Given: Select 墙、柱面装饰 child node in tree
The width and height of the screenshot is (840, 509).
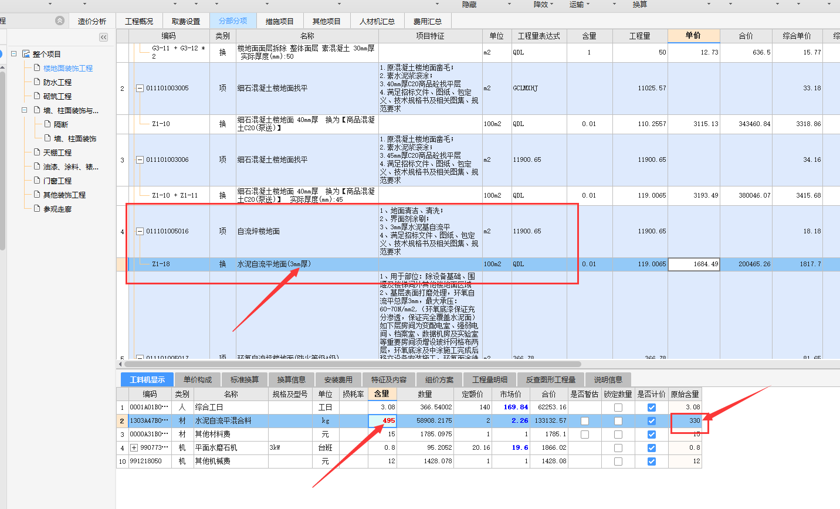Looking at the screenshot, I should [x=75, y=138].
